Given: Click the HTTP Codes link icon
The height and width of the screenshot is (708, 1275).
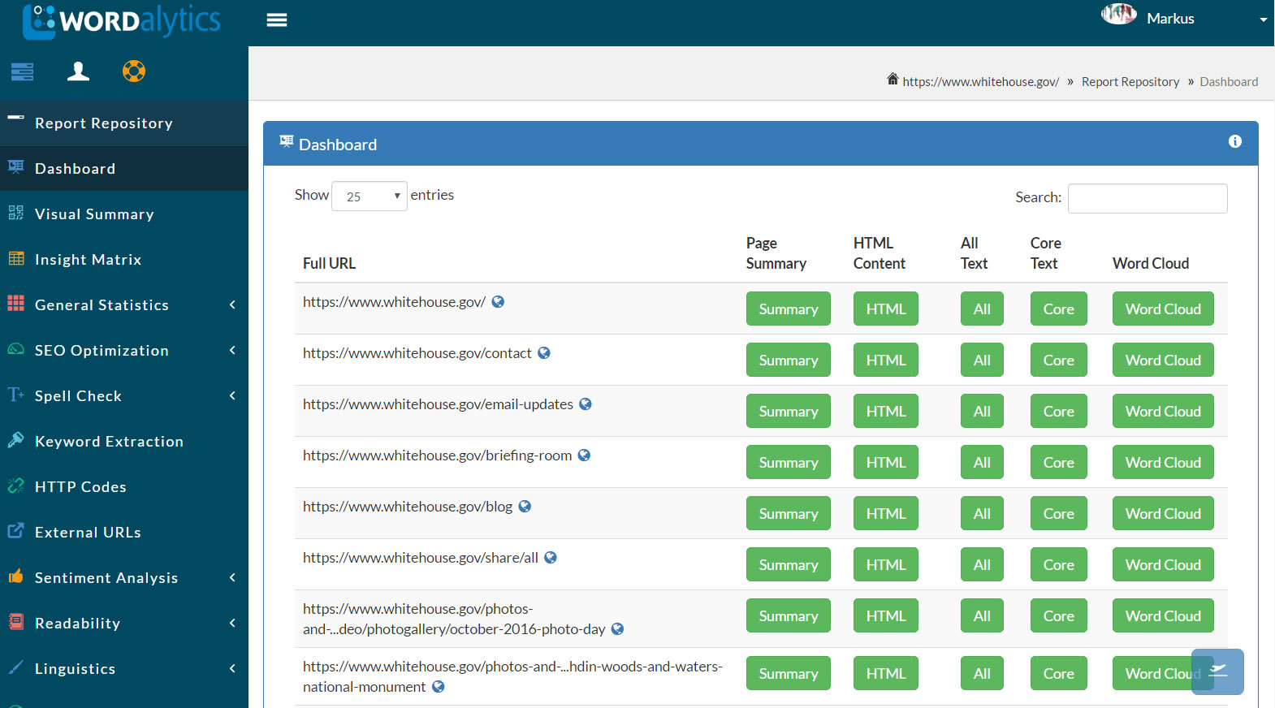Looking at the screenshot, I should 16,486.
